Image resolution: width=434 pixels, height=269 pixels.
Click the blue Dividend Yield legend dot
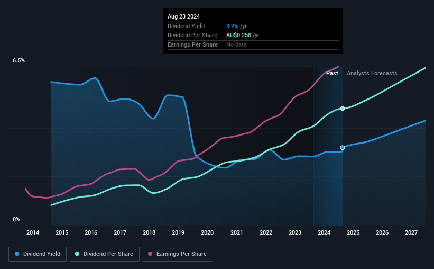tap(17, 254)
